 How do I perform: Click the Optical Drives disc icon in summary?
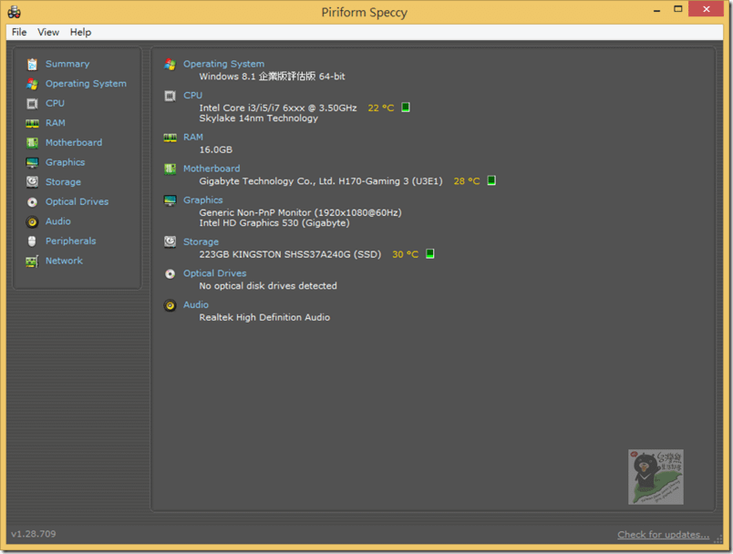coord(170,273)
